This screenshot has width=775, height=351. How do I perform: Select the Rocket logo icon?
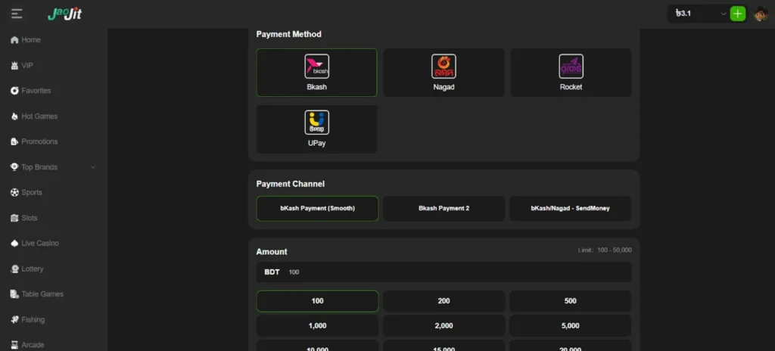click(571, 67)
